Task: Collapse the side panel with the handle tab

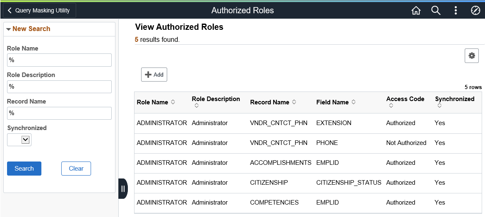Action: click(123, 189)
